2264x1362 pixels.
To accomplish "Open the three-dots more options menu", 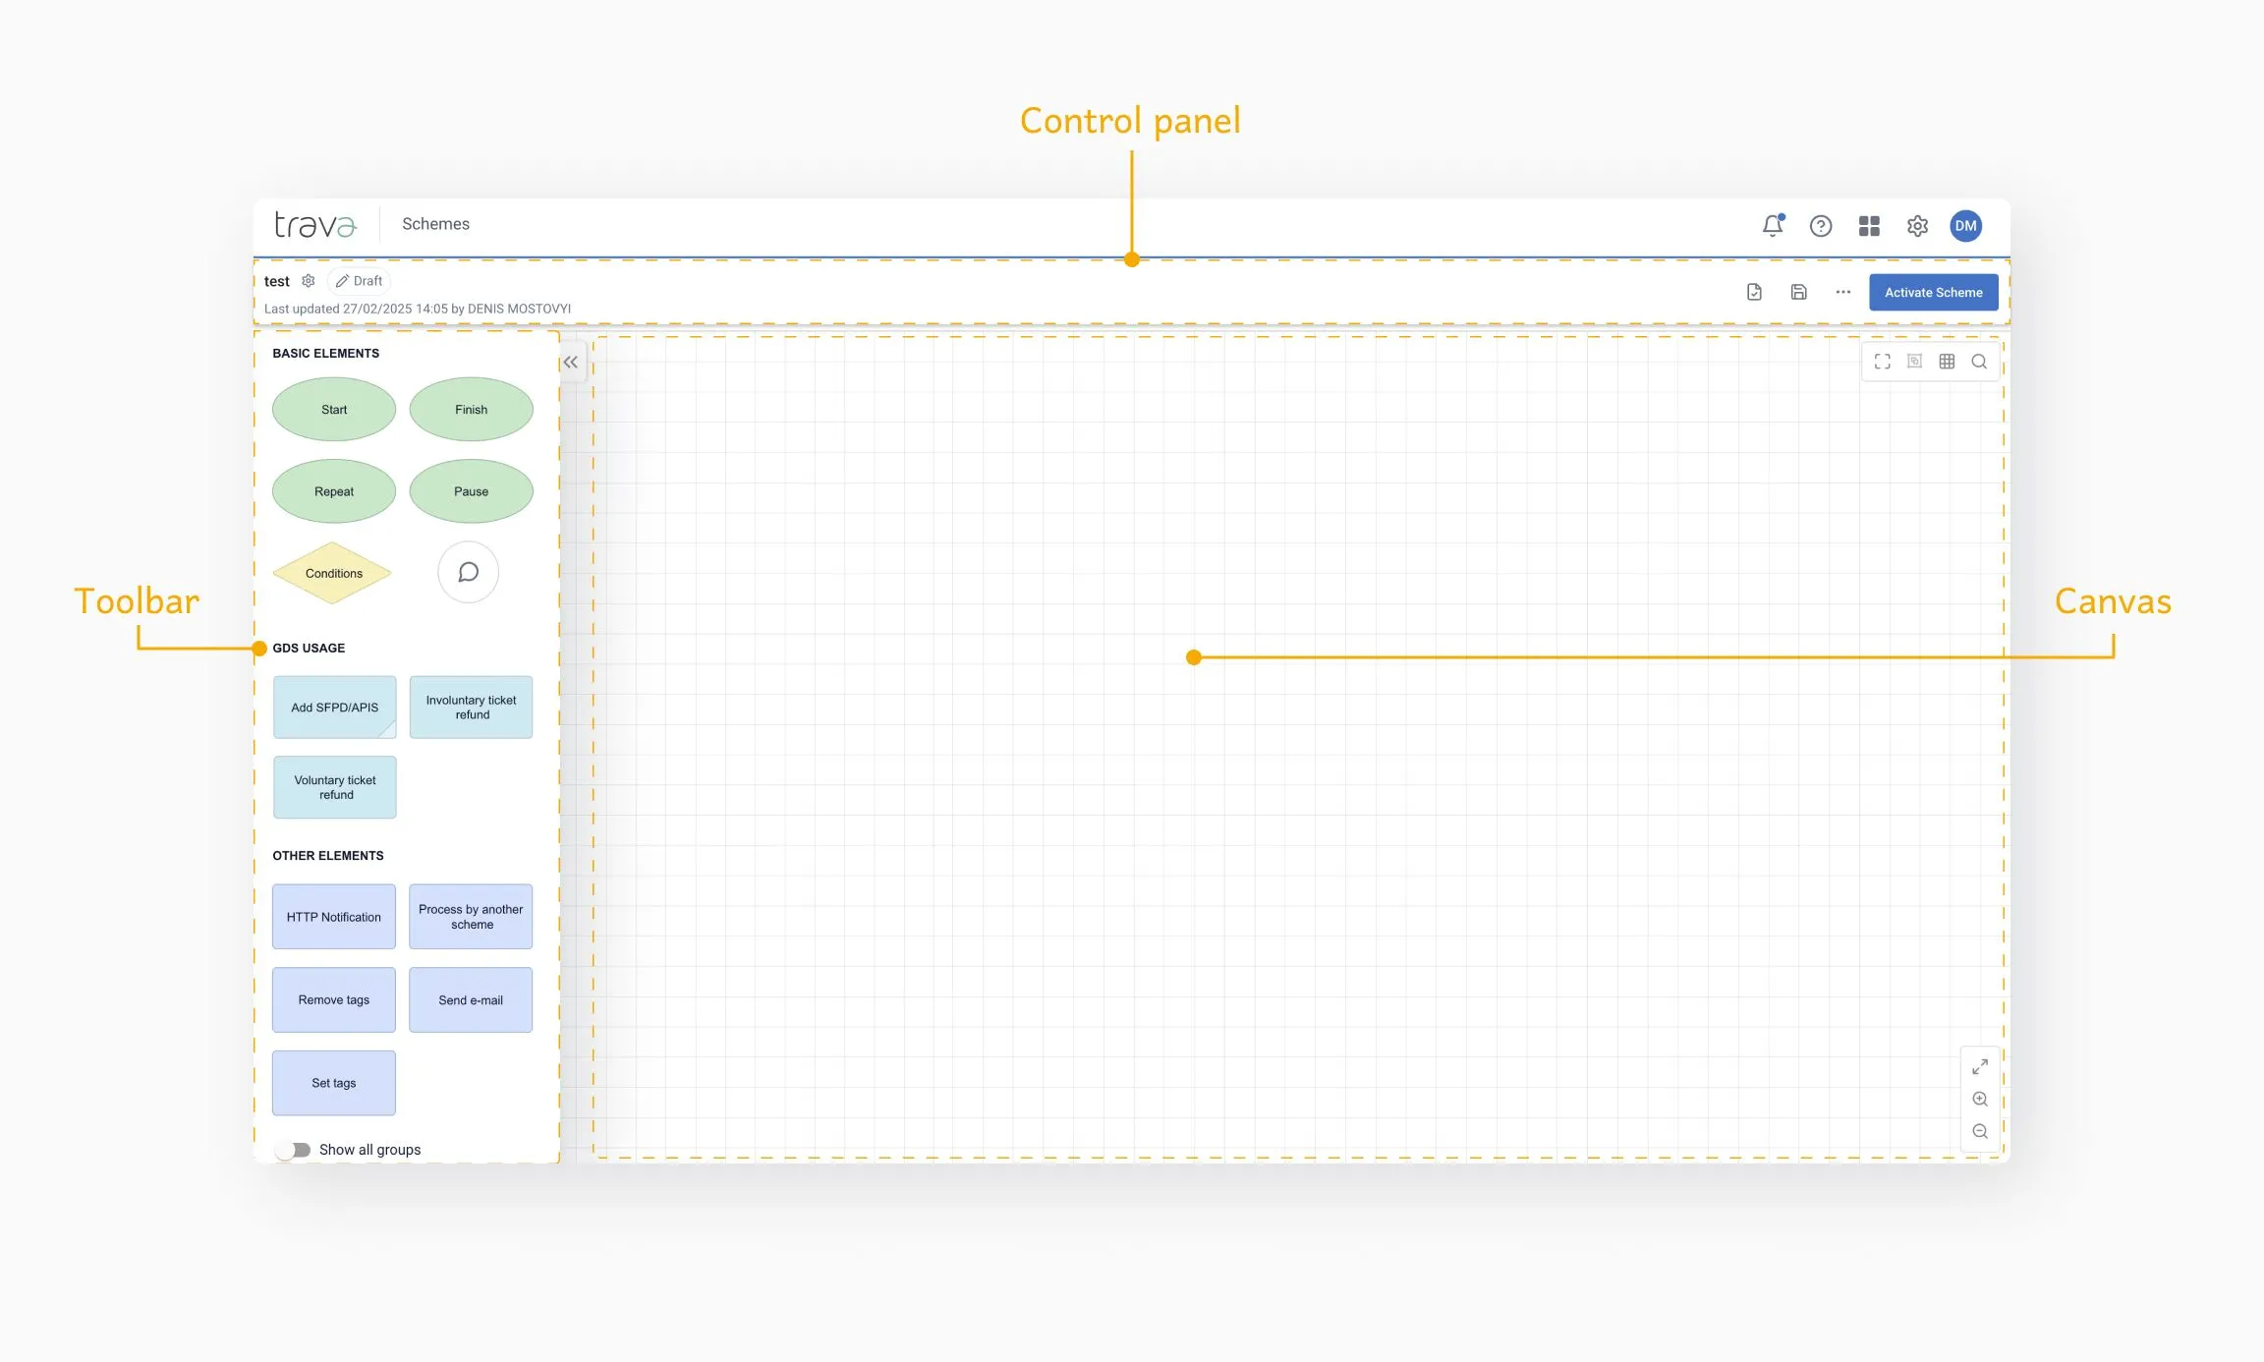I will coord(1842,292).
